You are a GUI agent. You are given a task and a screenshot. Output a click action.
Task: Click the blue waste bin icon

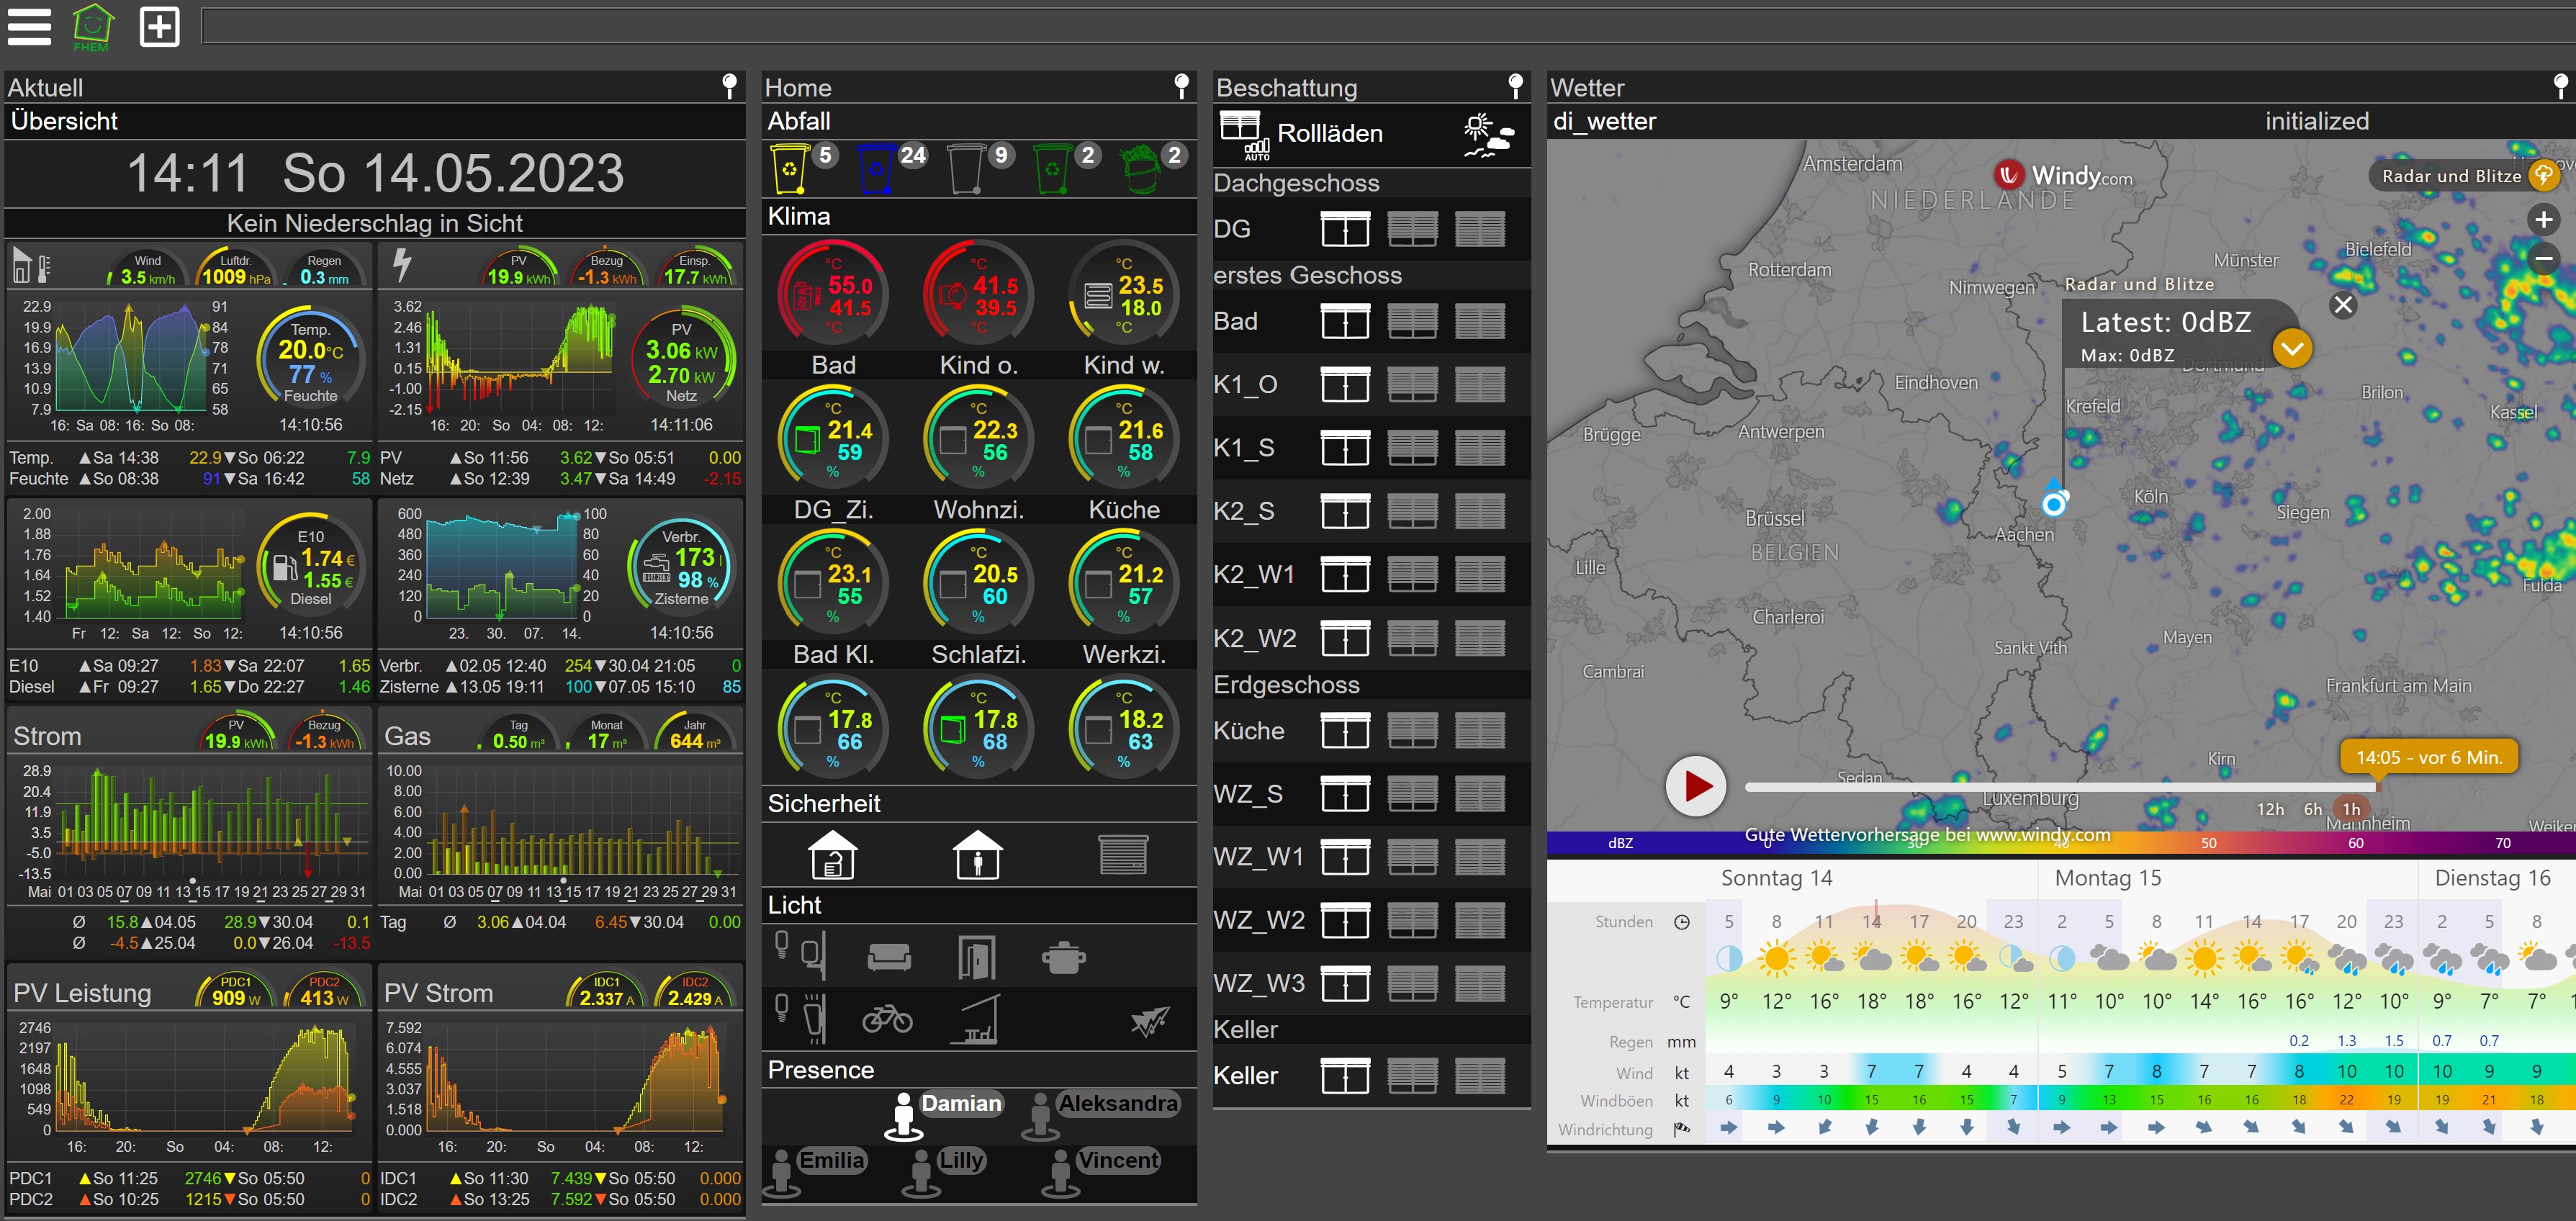click(x=876, y=168)
